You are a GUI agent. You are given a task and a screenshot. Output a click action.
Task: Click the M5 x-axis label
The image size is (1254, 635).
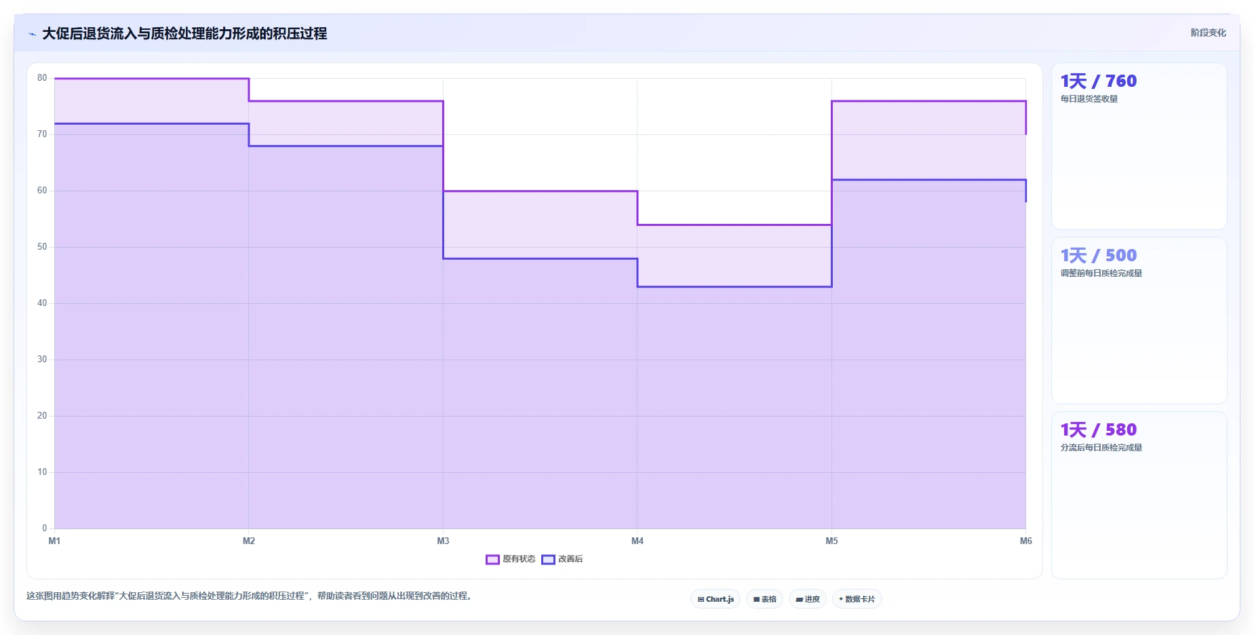click(831, 541)
